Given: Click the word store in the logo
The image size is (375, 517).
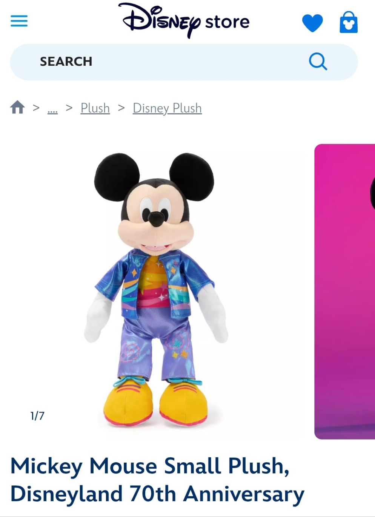Looking at the screenshot, I should point(227,22).
